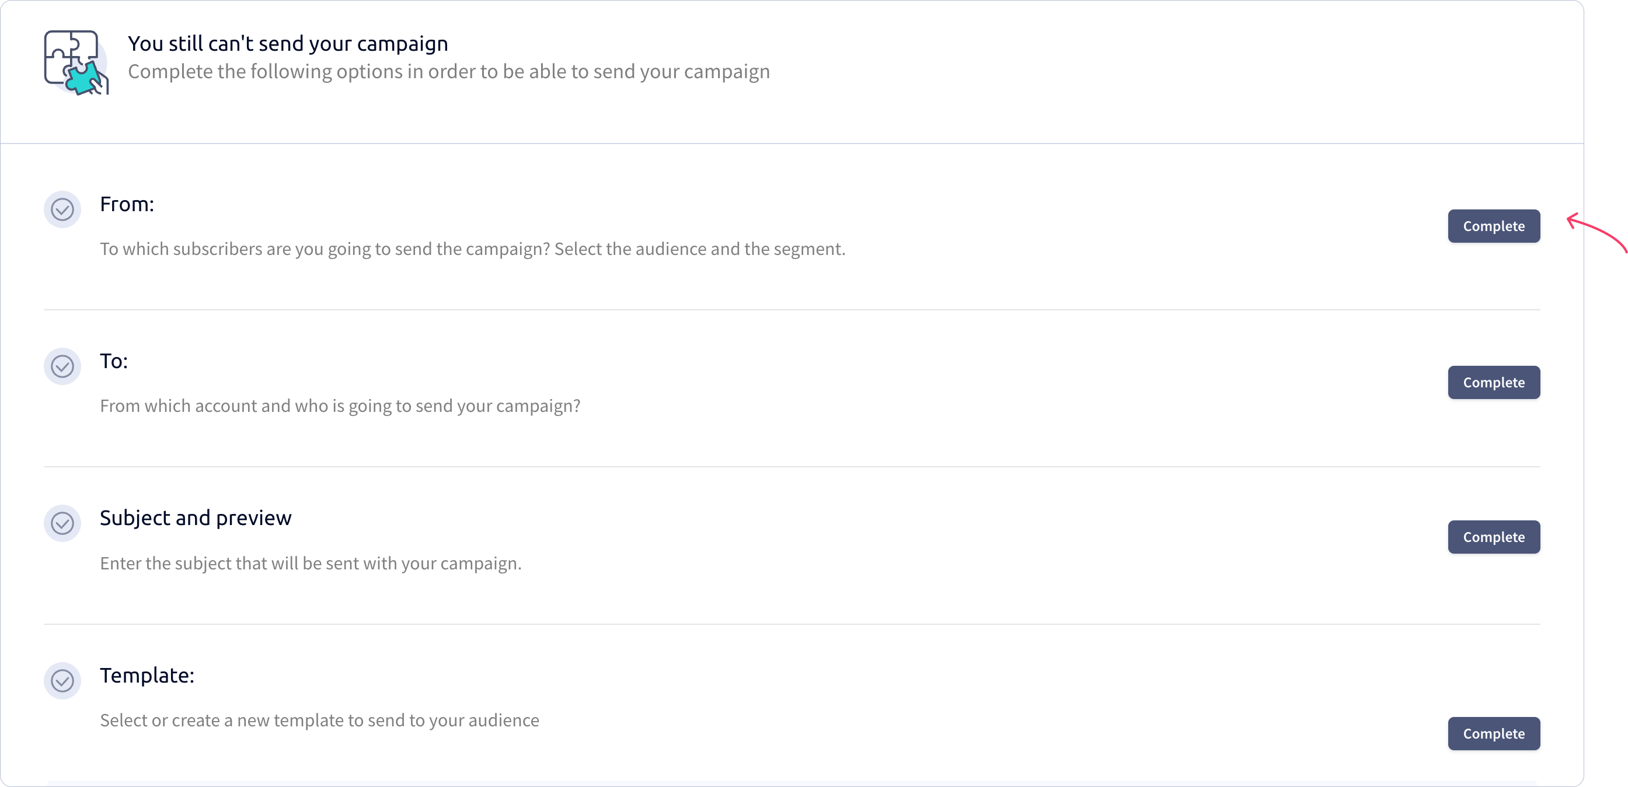Click the Complete button in the To: row
The image size is (1628, 787).
[x=1493, y=382]
